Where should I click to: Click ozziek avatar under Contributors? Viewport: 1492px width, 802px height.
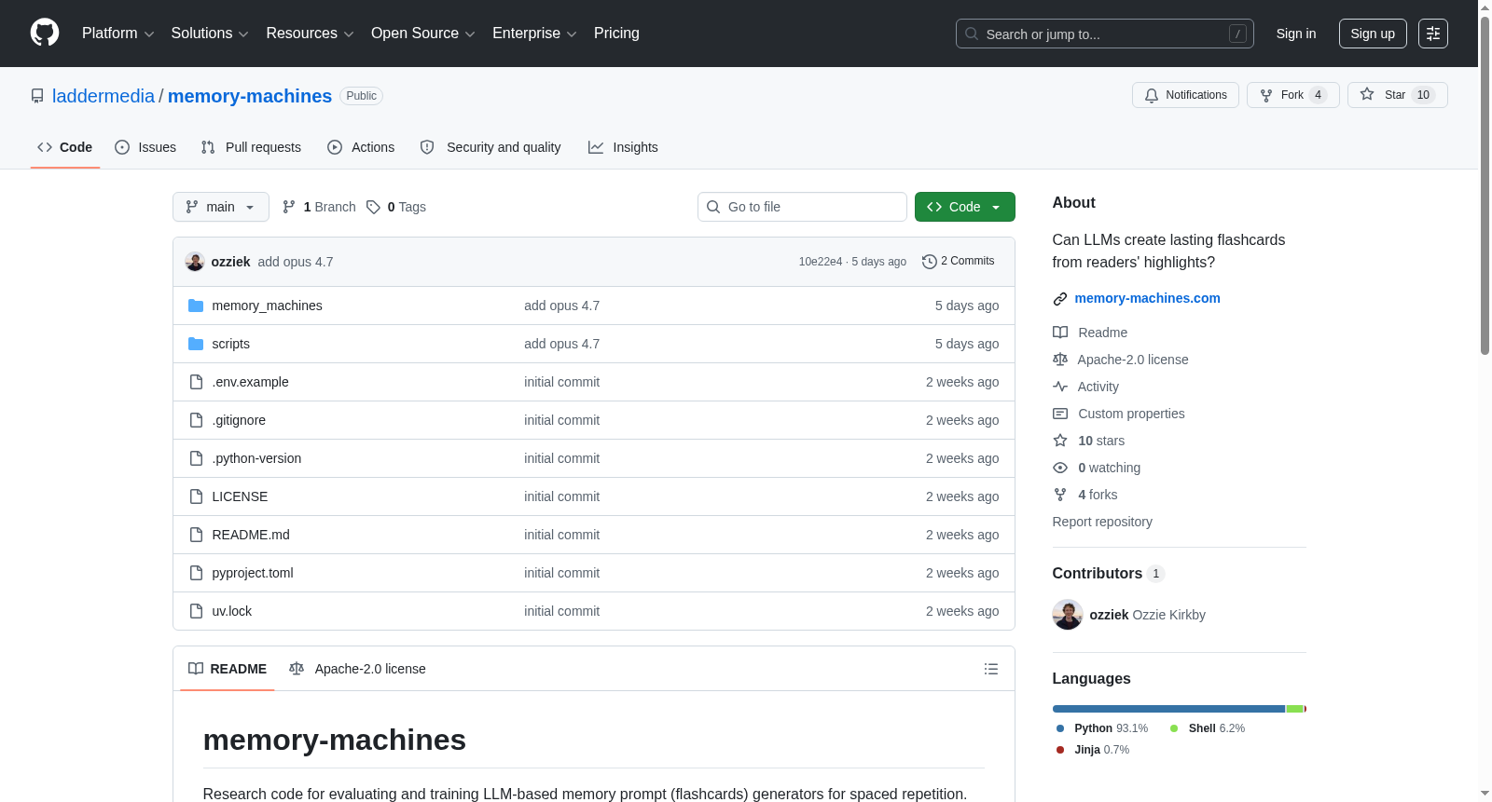[1068, 615]
